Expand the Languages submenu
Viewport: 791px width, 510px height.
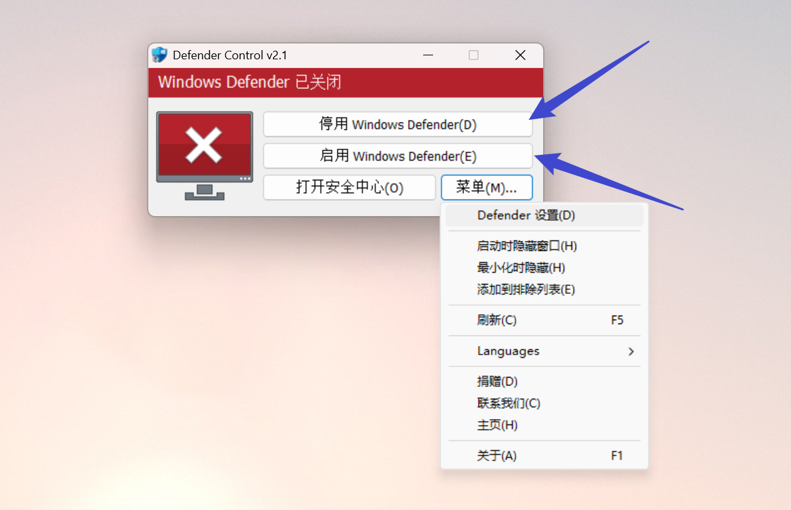[544, 351]
